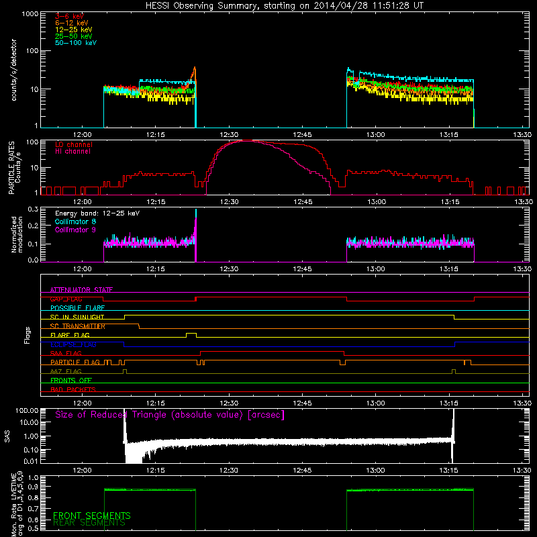Select the 50-100 keV legend label
This screenshot has width=537, height=537.
click(x=76, y=43)
